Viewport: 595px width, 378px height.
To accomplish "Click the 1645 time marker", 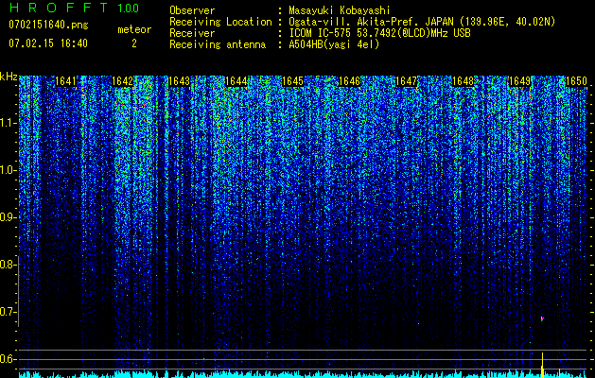I will [293, 81].
